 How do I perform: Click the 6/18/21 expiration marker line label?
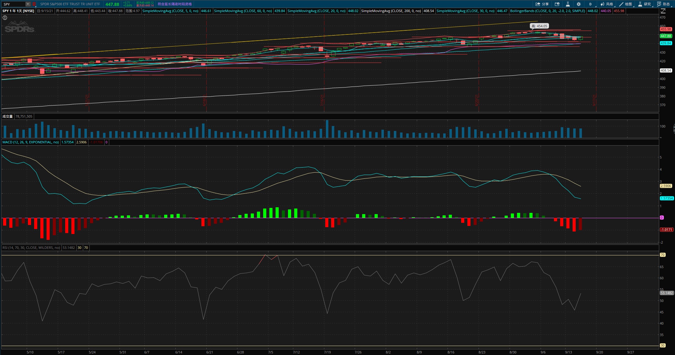205,101
